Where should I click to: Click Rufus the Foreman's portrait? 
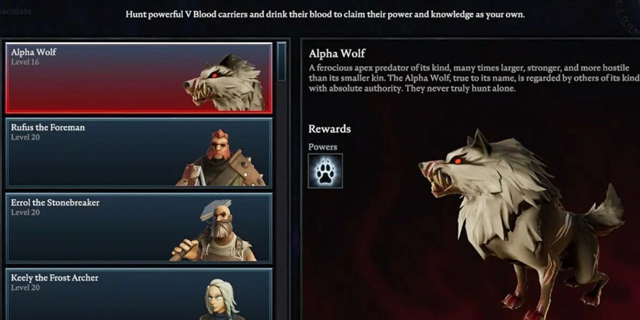click(221, 158)
